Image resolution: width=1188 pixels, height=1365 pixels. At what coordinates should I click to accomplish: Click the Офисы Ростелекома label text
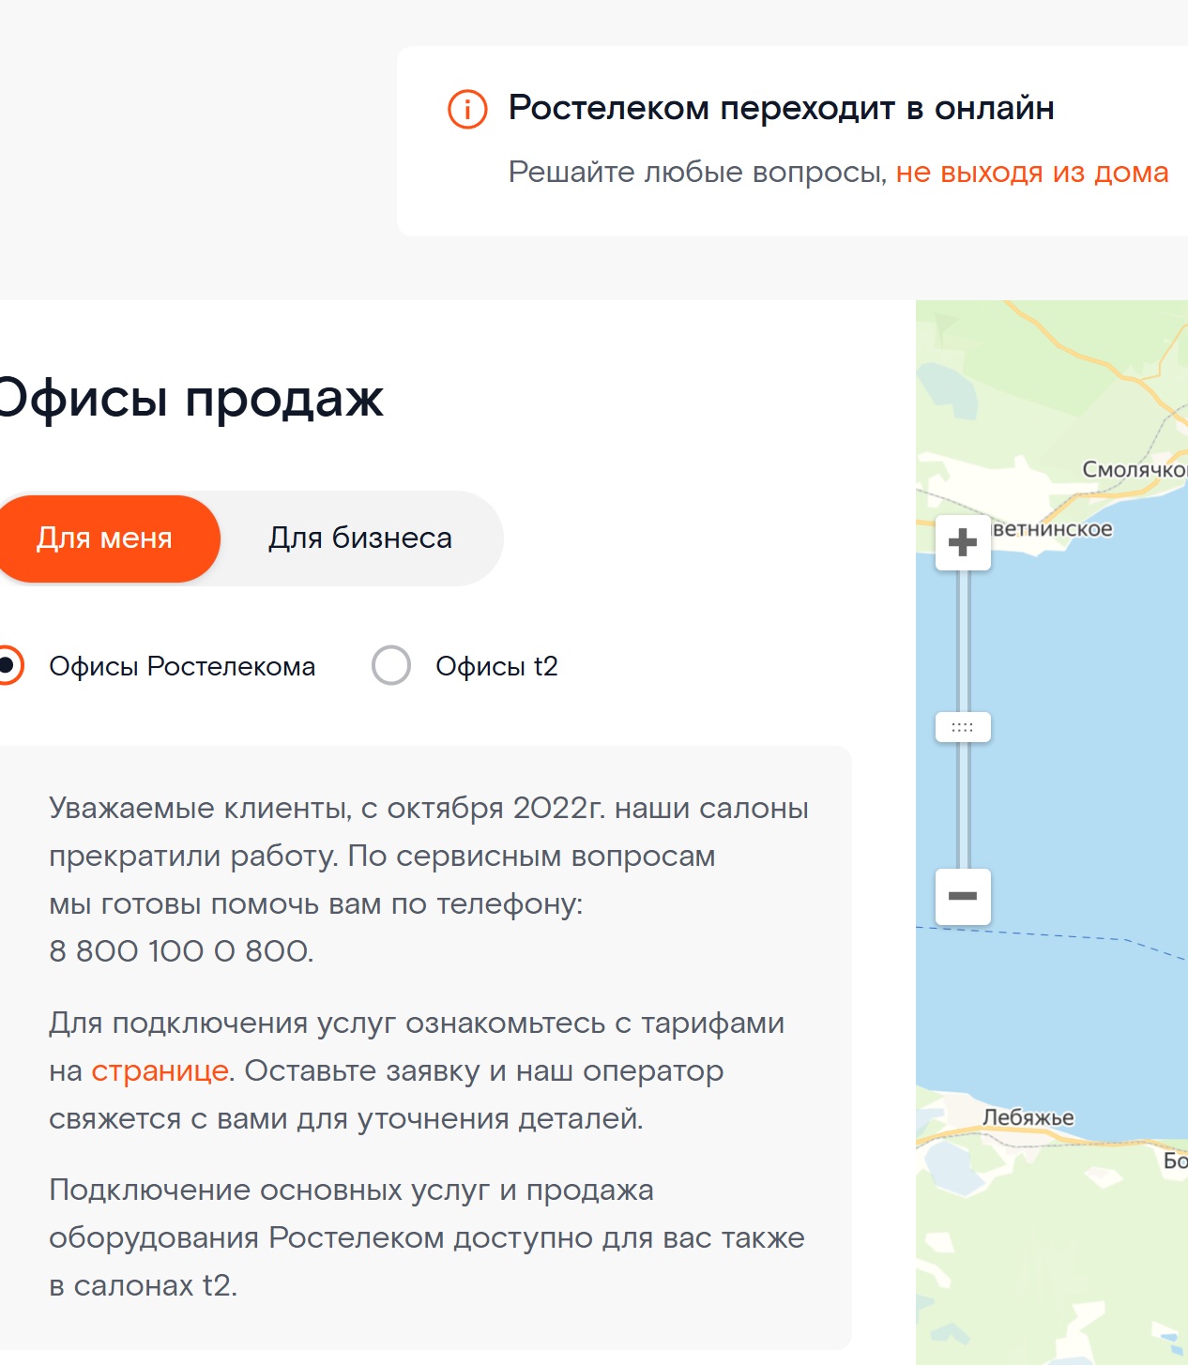coord(182,666)
